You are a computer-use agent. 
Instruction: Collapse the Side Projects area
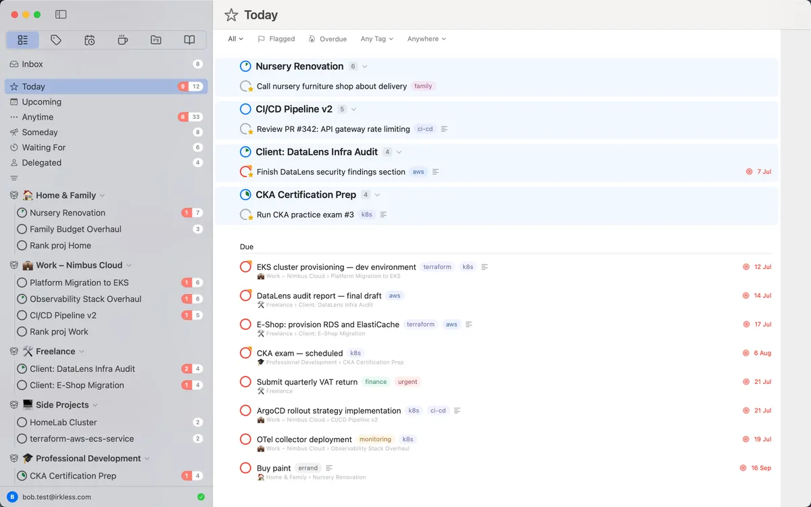click(95, 405)
